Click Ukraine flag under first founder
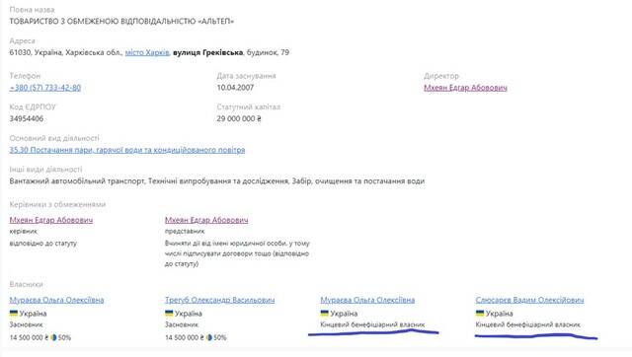632x357 pixels. pos(14,314)
